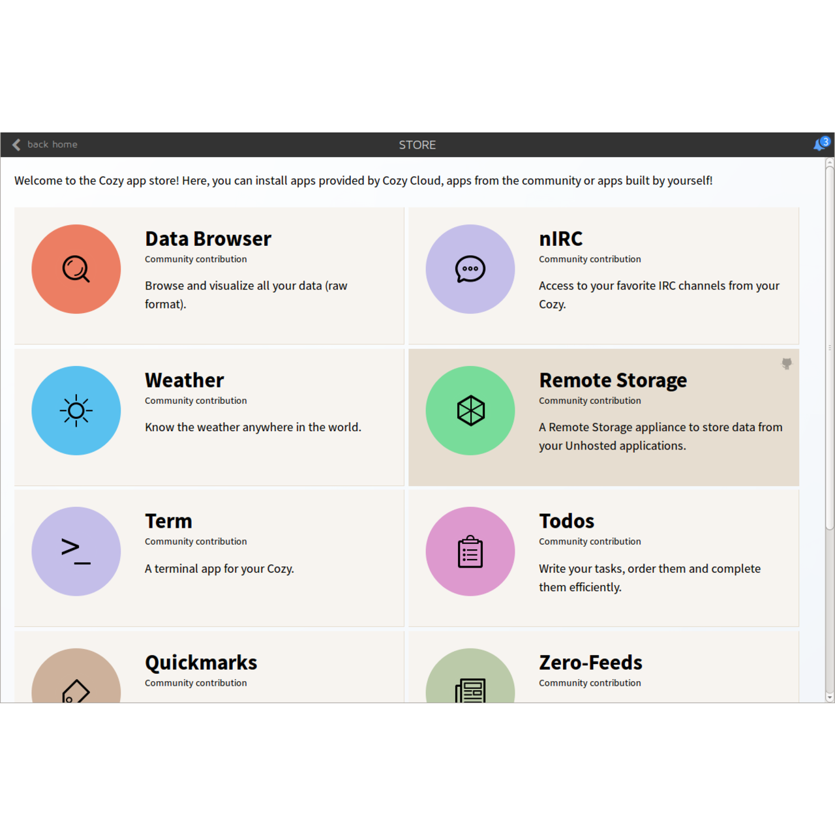This screenshot has width=835, height=835.
Task: Open the notifications bell icon
Action: pos(820,144)
